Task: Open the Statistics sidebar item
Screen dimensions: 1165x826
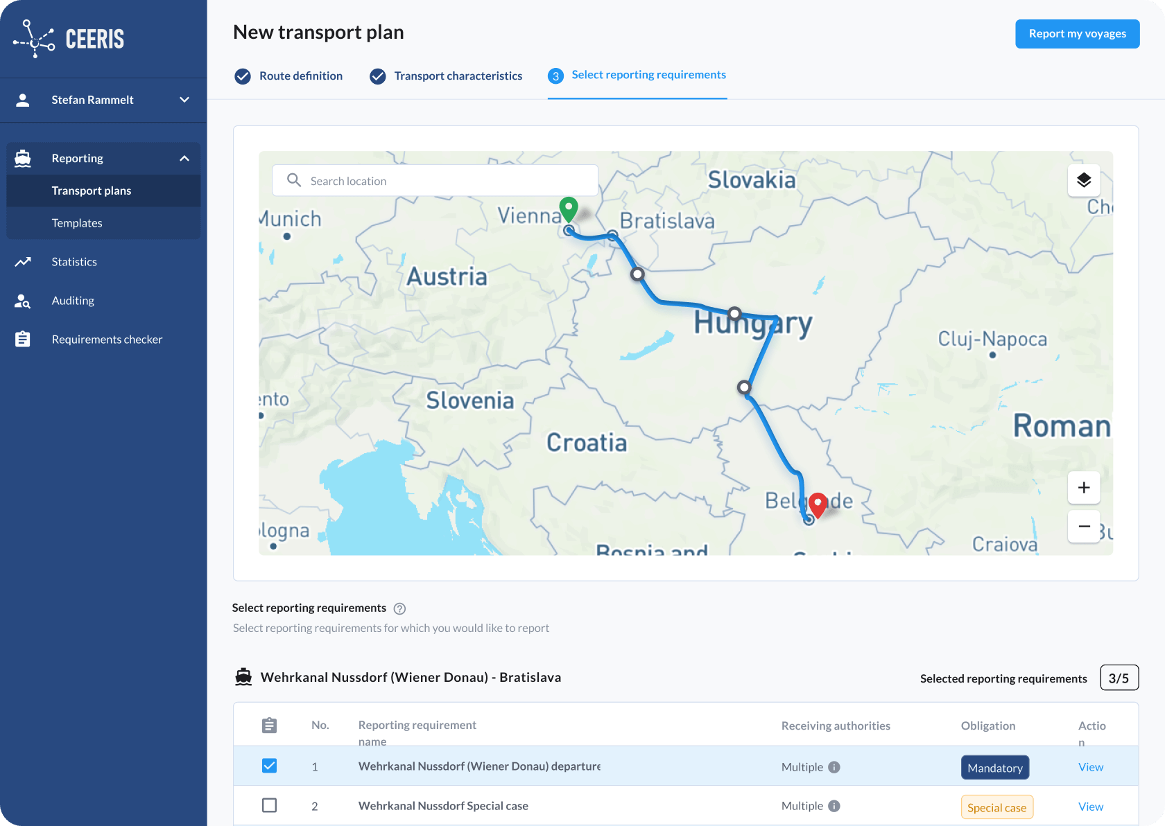Action: (74, 262)
